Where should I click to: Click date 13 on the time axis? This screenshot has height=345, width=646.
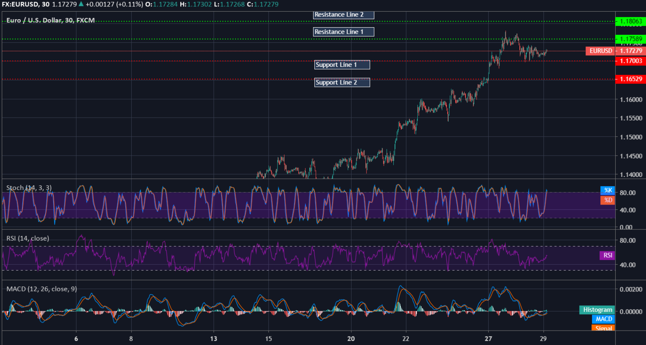[213, 339]
